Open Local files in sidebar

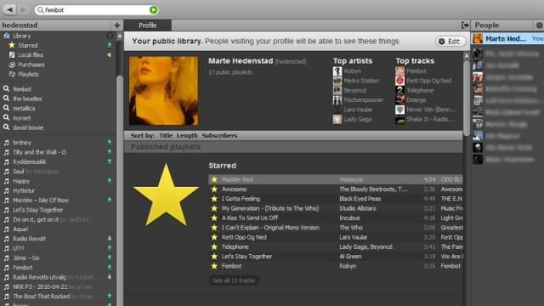(31, 54)
